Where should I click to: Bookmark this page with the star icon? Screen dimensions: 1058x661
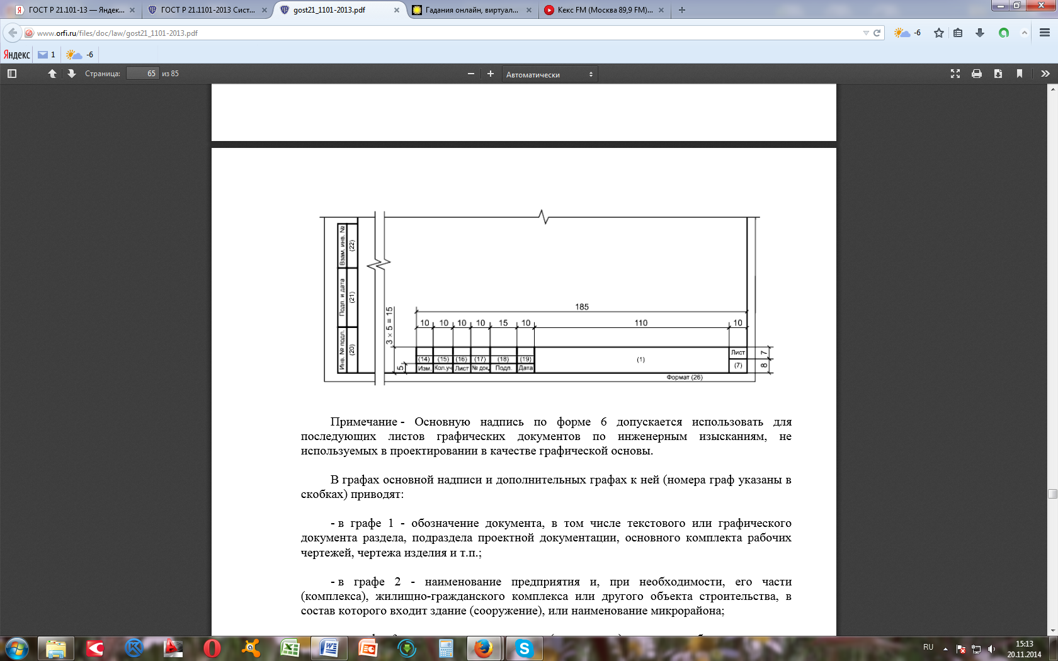tap(939, 33)
